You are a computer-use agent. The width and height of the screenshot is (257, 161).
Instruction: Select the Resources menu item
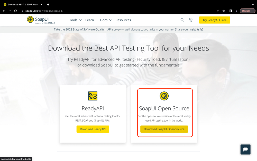[x=123, y=20]
